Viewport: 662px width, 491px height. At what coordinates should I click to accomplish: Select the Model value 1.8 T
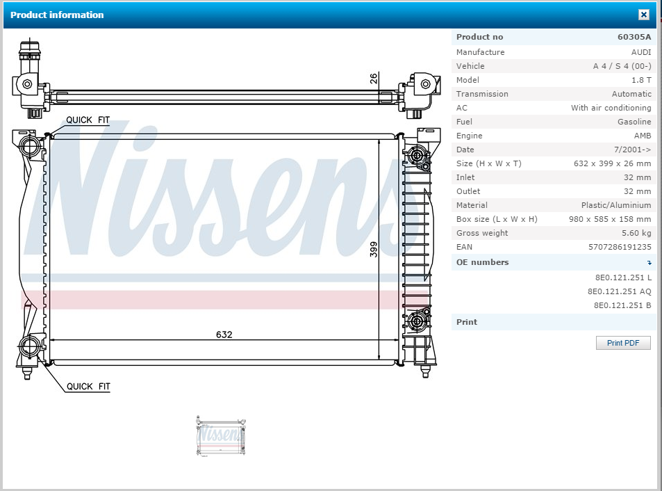[x=641, y=80]
